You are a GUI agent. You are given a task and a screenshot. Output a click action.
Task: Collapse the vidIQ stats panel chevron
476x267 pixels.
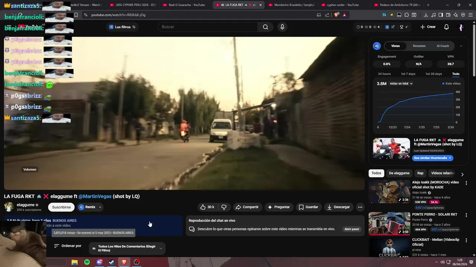click(x=461, y=46)
